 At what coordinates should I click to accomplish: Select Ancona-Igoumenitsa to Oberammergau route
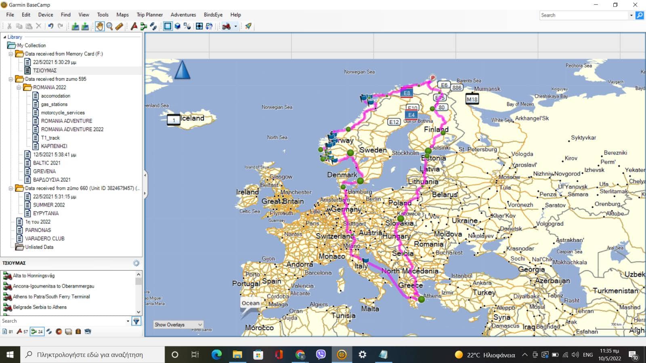[53, 286]
